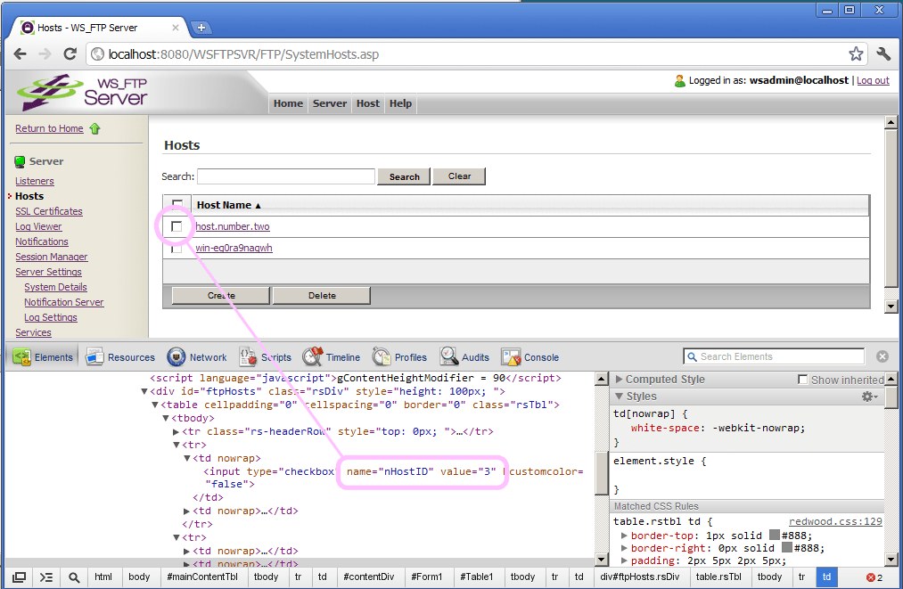903x589 pixels.
Task: Switch to the Resources panel
Action: pos(120,357)
